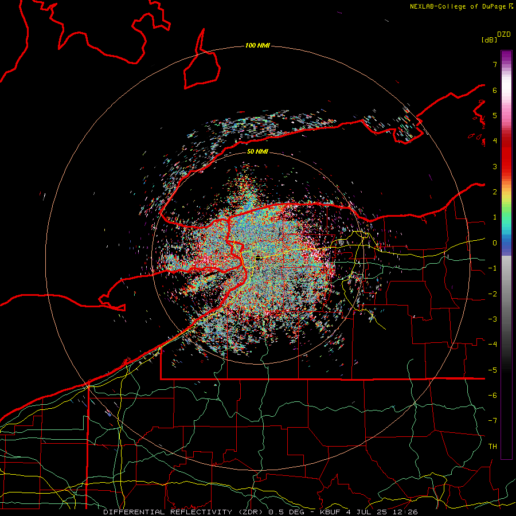Click the -6 value on the color scale

(492, 396)
